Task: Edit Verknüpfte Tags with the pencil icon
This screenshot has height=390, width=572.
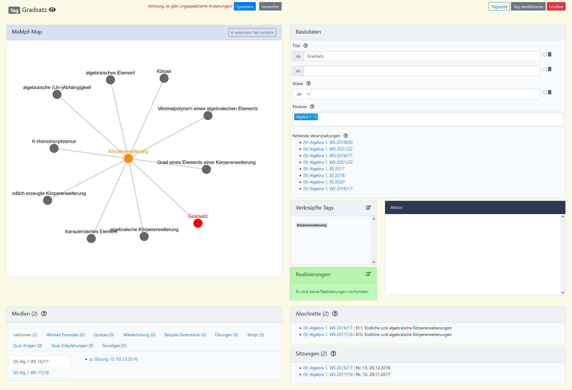Action: [368, 207]
